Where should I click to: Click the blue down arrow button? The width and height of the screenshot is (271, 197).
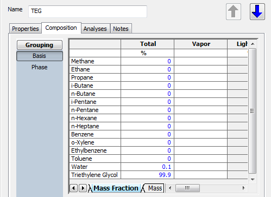pyautogui.click(x=257, y=11)
